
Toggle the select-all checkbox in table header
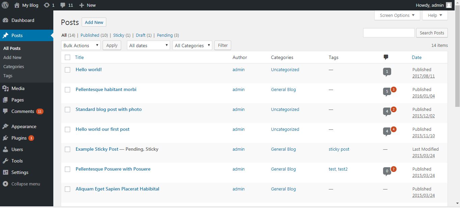pos(67,57)
